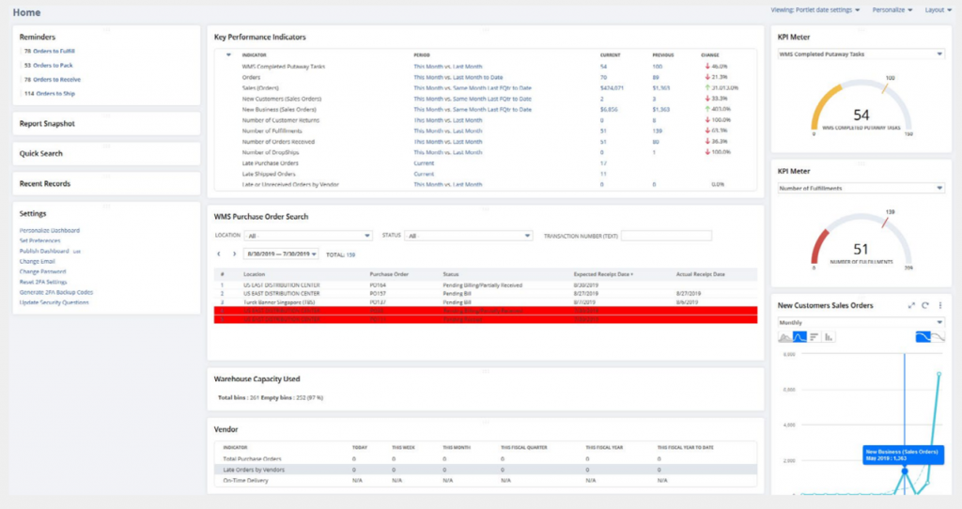Open the Location filter dropdown
The image size is (962, 509).
tap(307, 236)
